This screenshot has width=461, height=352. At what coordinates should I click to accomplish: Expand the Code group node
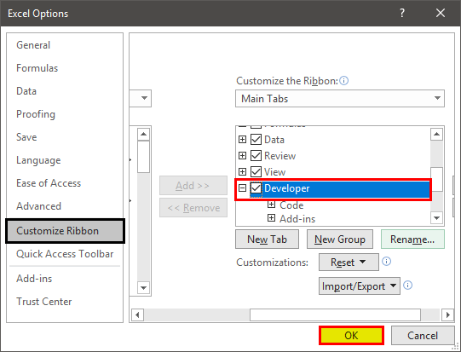[x=271, y=205]
